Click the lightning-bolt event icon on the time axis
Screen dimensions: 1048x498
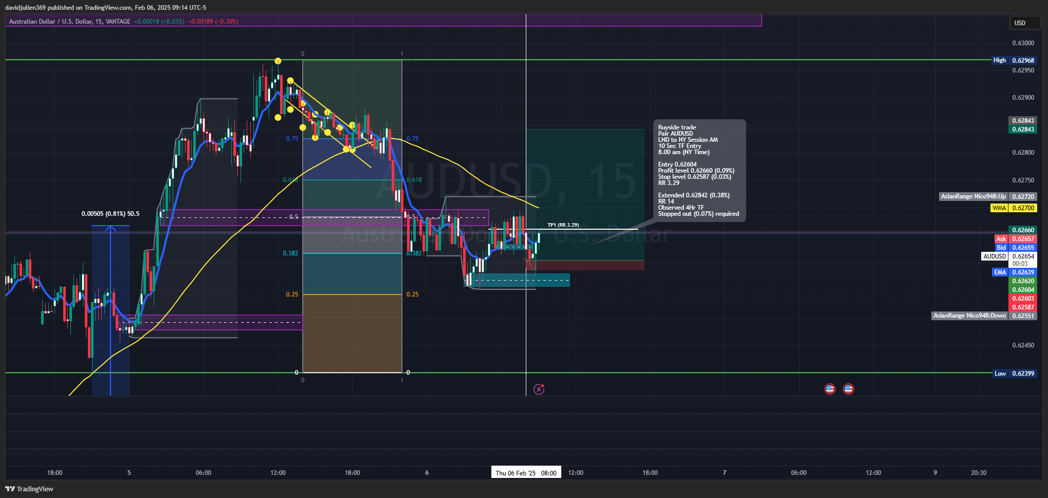click(x=539, y=389)
